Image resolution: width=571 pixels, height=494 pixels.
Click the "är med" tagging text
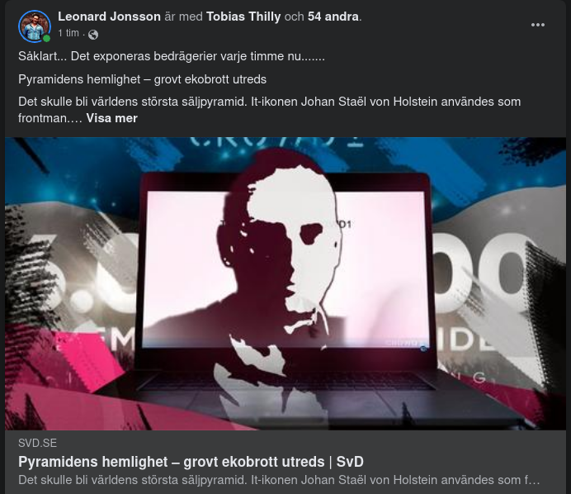click(183, 17)
